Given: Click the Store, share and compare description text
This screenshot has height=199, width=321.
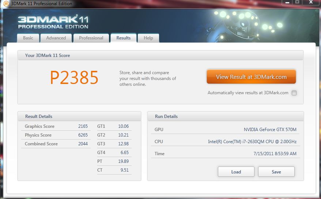Looking at the screenshot, I should coord(148,79).
